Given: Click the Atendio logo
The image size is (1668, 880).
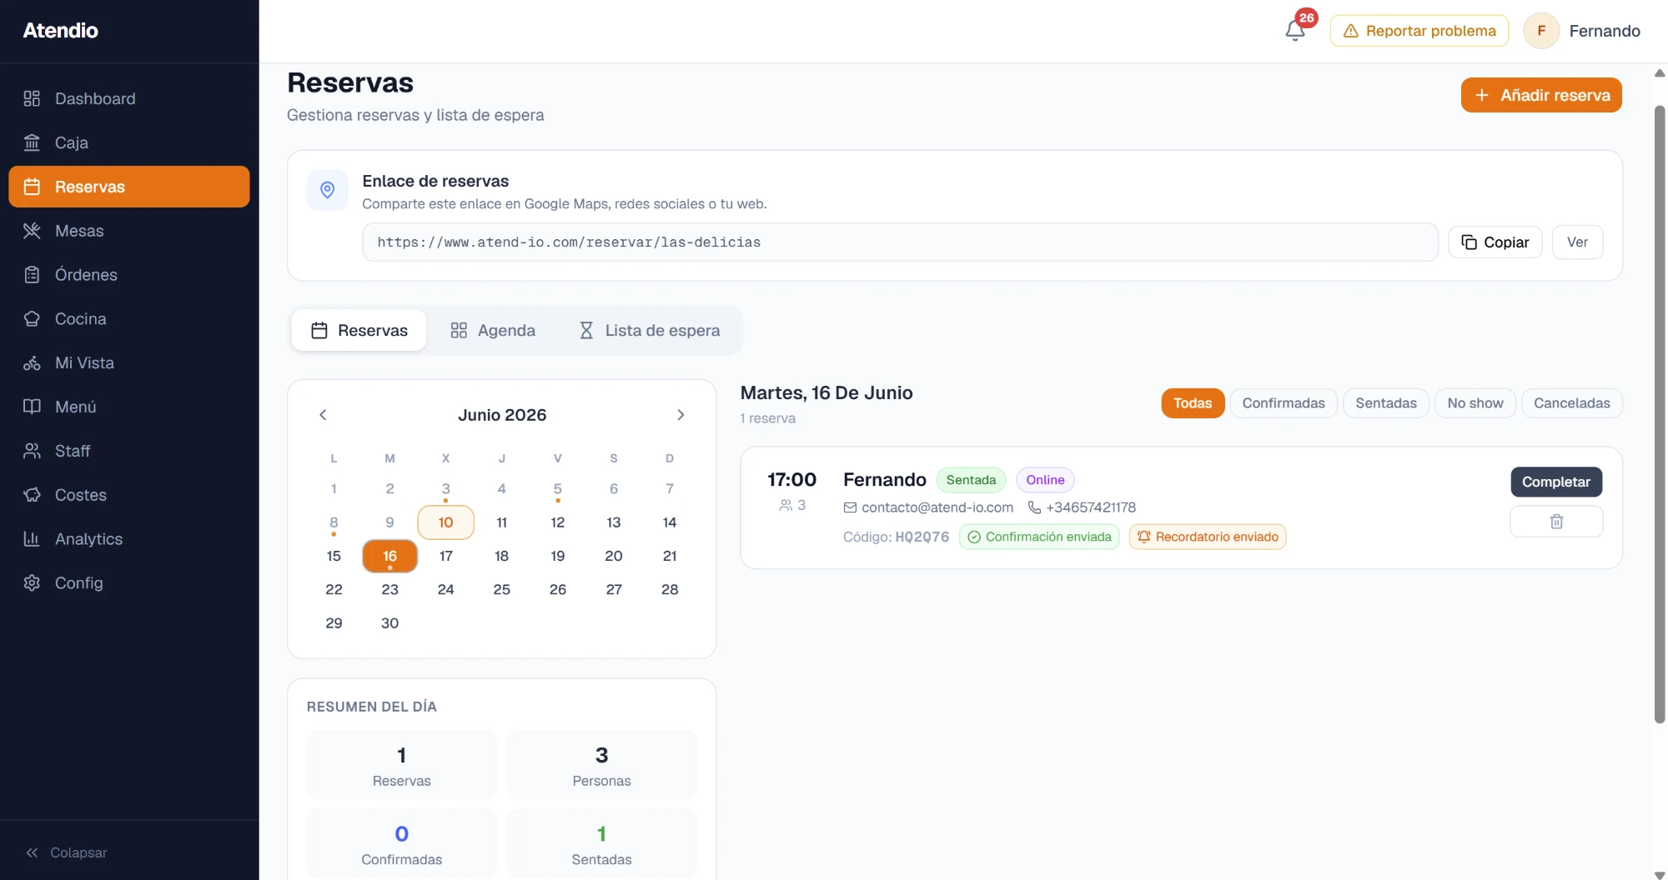Looking at the screenshot, I should [61, 31].
